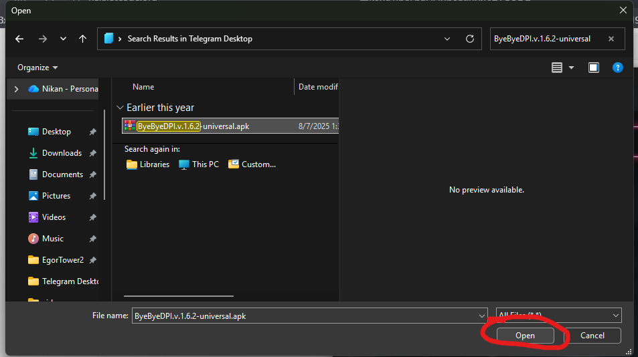638x357 pixels.
Task: Open Documents in the sidebar
Action: pos(56,174)
